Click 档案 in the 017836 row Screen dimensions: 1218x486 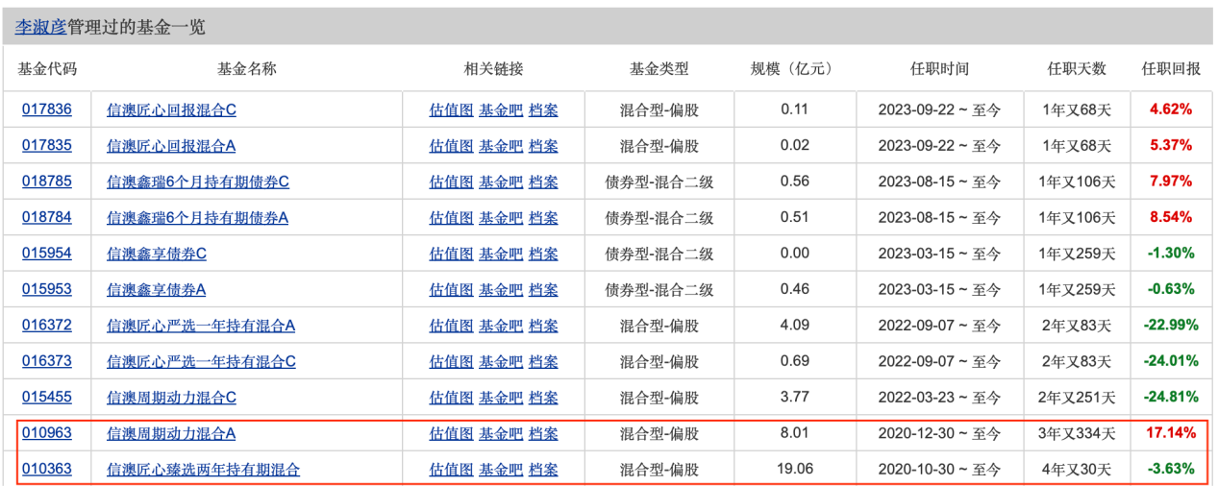543,109
